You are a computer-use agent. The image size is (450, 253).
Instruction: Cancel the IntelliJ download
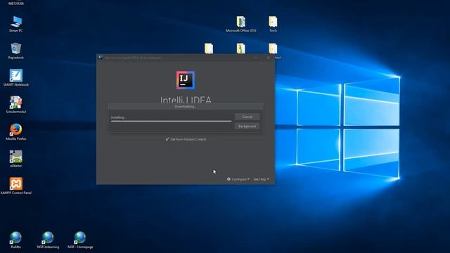tap(247, 117)
